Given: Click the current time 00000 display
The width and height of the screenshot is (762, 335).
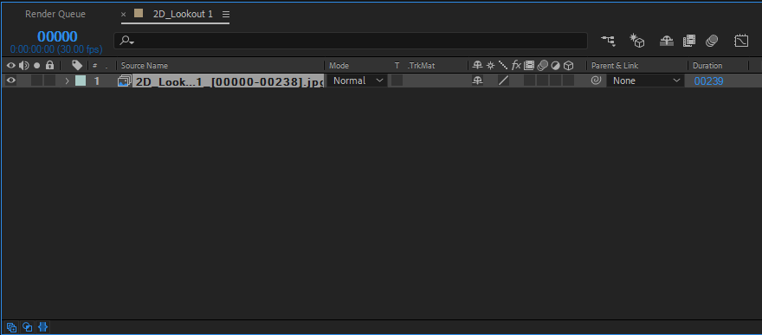Looking at the screenshot, I should point(57,36).
